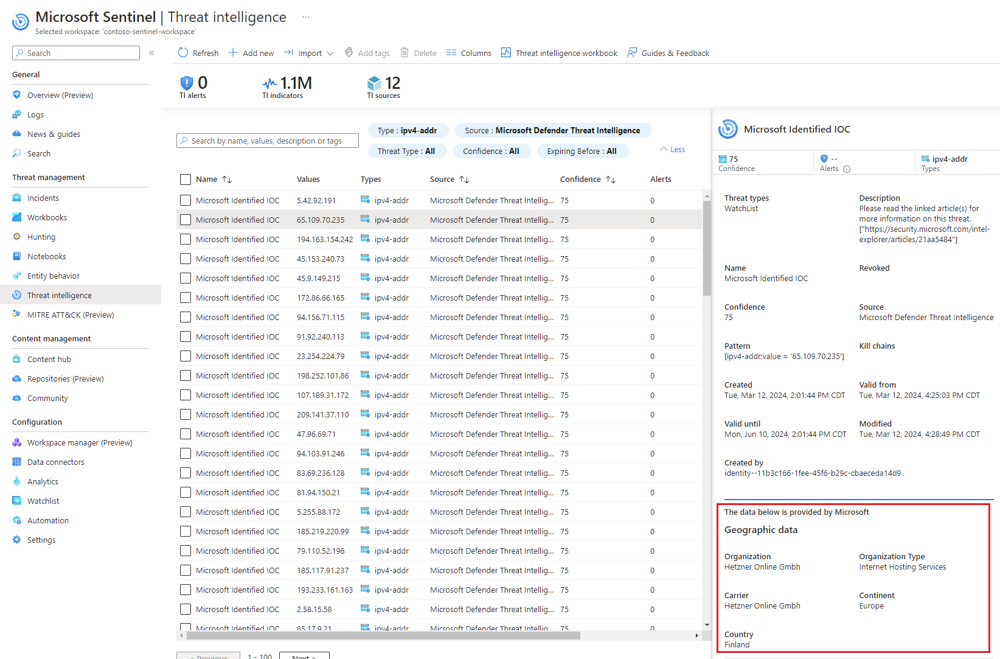Open Repositories (Preview)
Image resolution: width=1000 pixels, height=659 pixels.
pyautogui.click(x=66, y=378)
